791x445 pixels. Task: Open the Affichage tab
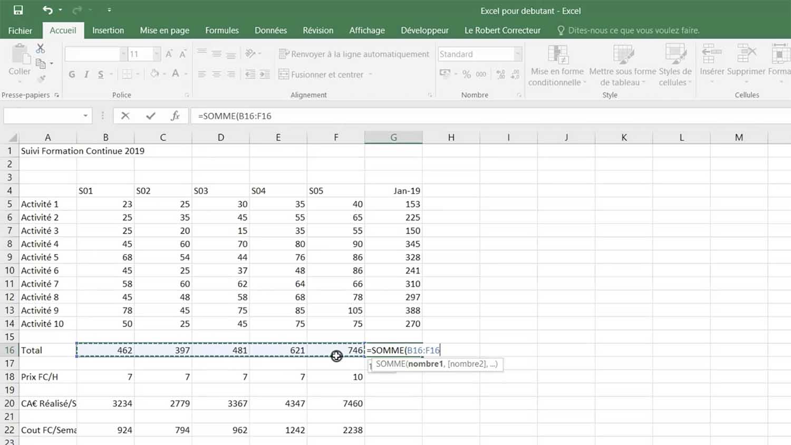367,31
